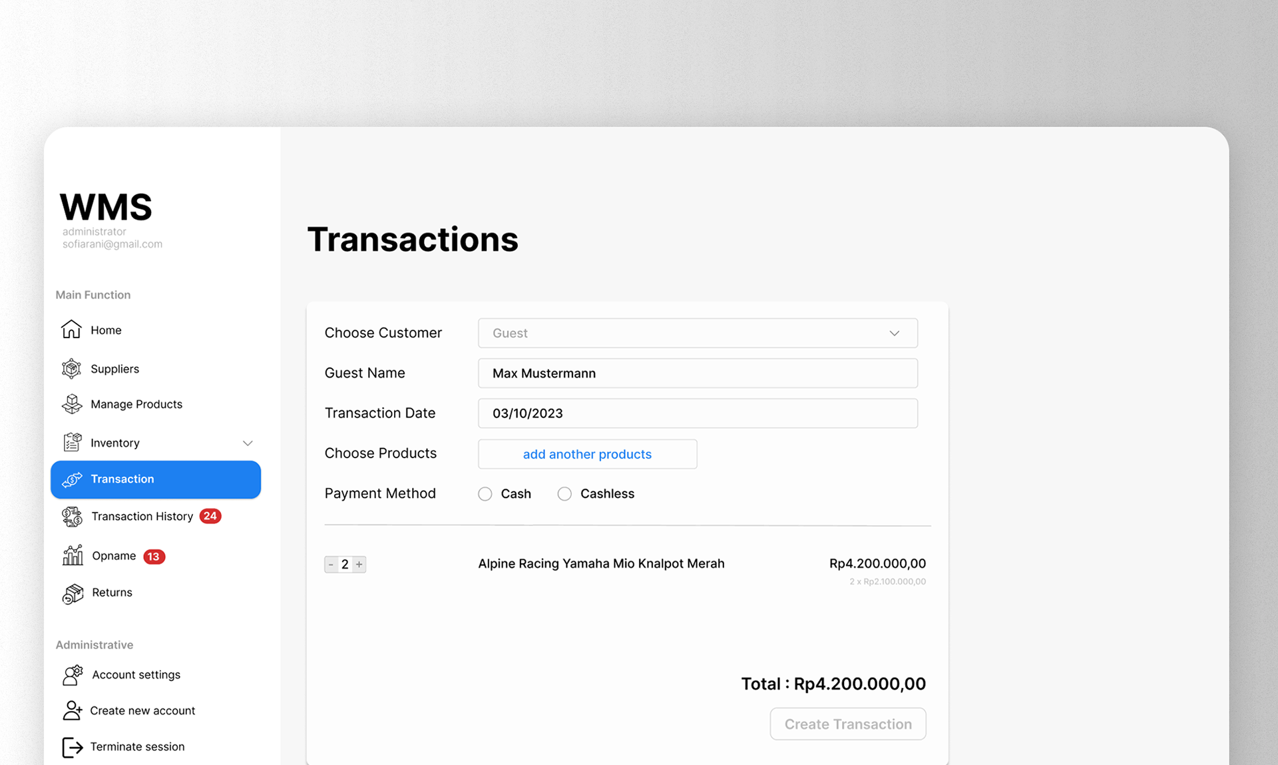Click the Guest Name input field
This screenshot has width=1278, height=765.
[x=697, y=374]
